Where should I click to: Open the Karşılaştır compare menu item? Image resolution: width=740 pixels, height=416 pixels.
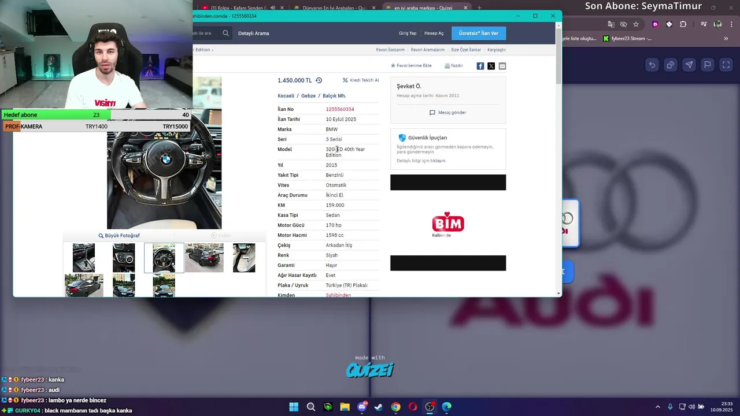tap(497, 50)
